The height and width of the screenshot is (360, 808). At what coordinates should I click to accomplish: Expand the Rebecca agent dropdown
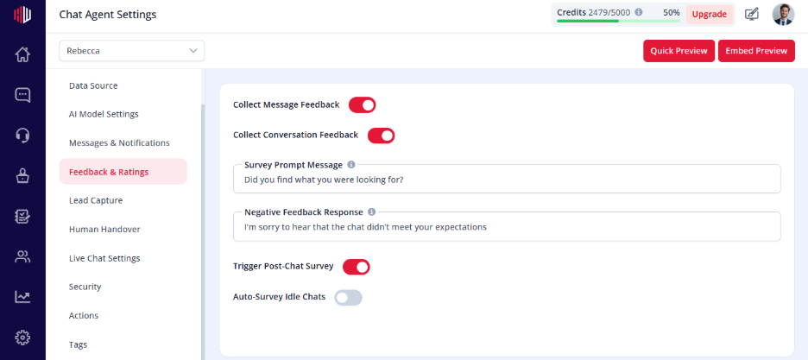pyautogui.click(x=132, y=51)
